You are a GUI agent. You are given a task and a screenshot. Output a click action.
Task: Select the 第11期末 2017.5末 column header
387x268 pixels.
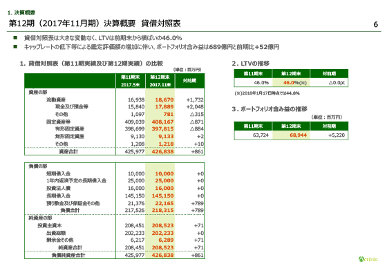131,81
